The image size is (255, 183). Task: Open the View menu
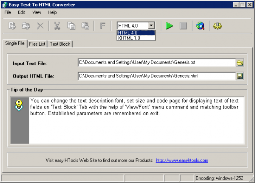[x=37, y=12]
